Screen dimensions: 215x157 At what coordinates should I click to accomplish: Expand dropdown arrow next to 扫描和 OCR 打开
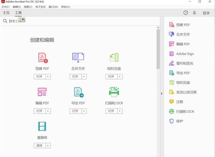point(120,111)
